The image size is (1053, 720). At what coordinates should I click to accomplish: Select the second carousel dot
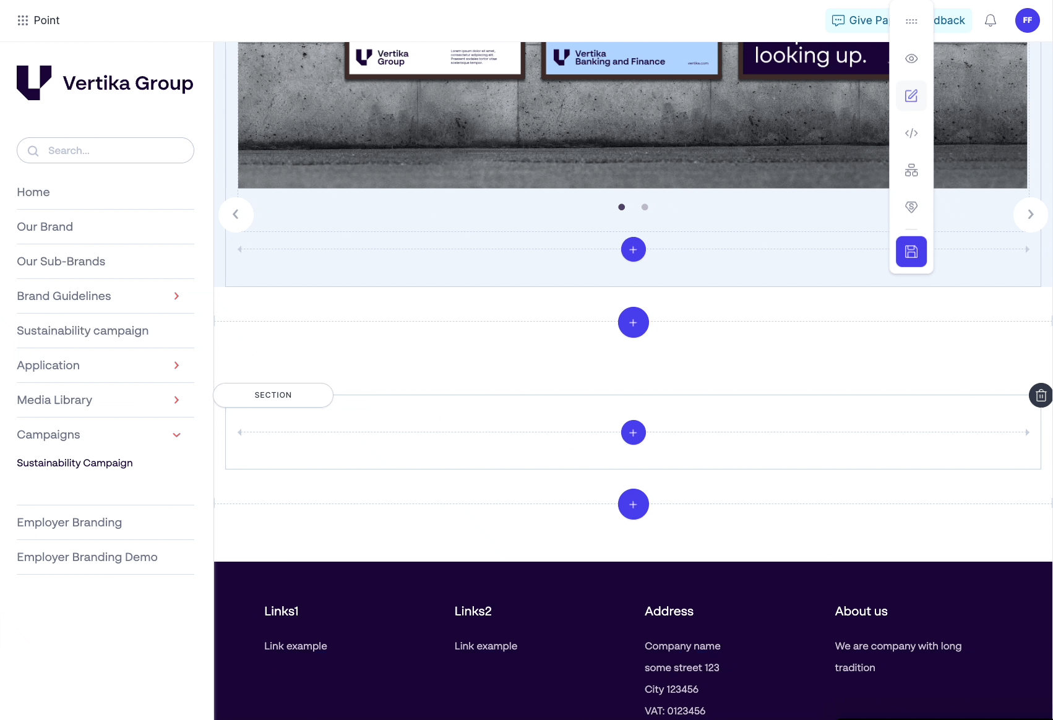(x=645, y=207)
